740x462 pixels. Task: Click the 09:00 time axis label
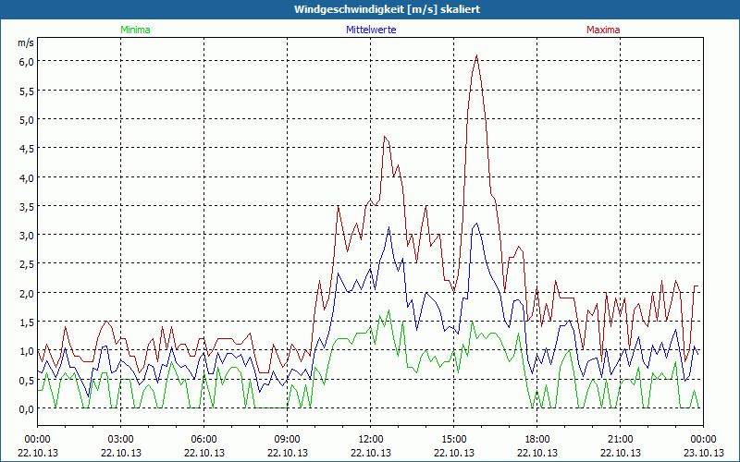tap(288, 440)
